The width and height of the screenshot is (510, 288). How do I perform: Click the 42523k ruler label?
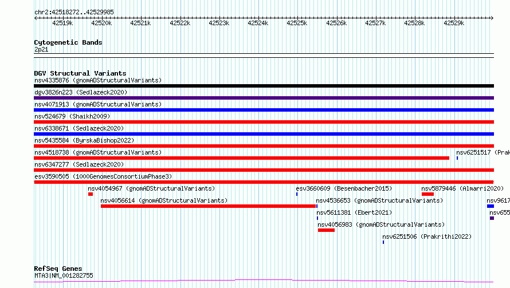tap(219, 23)
